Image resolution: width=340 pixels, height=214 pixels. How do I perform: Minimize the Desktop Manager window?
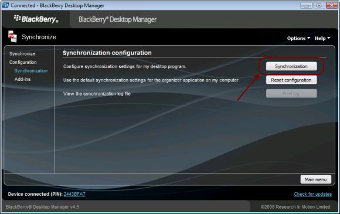click(306, 5)
